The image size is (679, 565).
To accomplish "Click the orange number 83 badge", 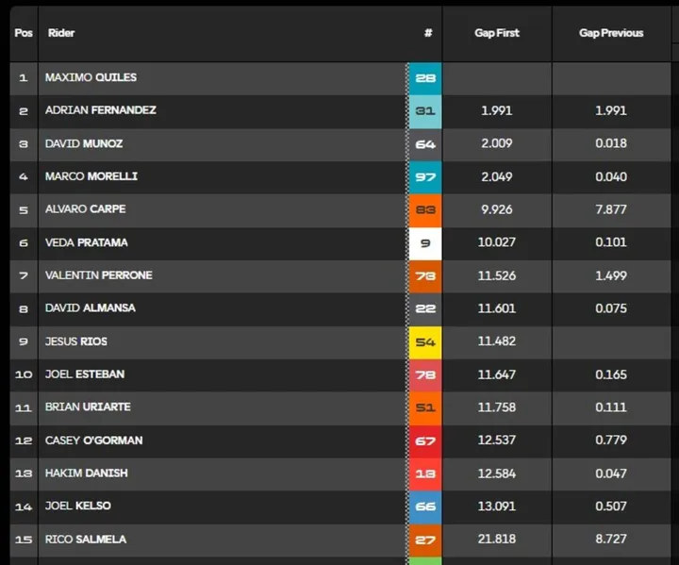I will click(424, 210).
